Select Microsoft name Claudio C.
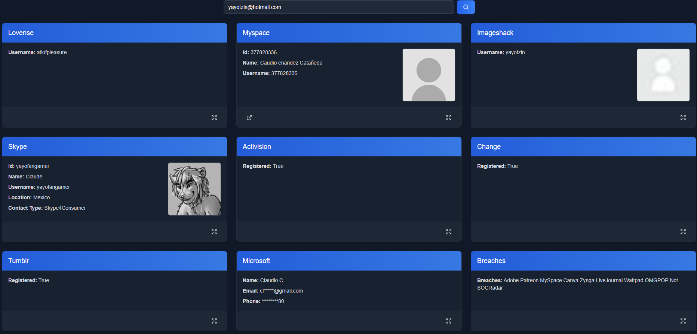The height and width of the screenshot is (334, 697). click(x=264, y=280)
